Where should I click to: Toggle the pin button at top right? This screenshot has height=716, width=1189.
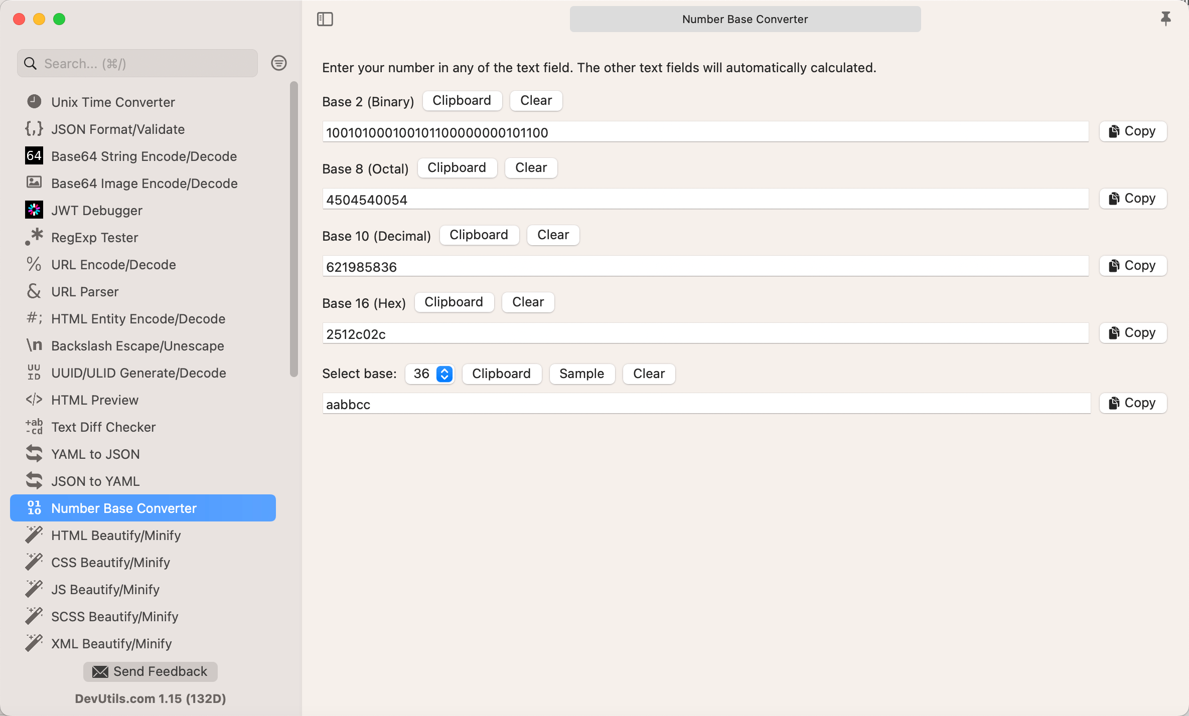1166,19
